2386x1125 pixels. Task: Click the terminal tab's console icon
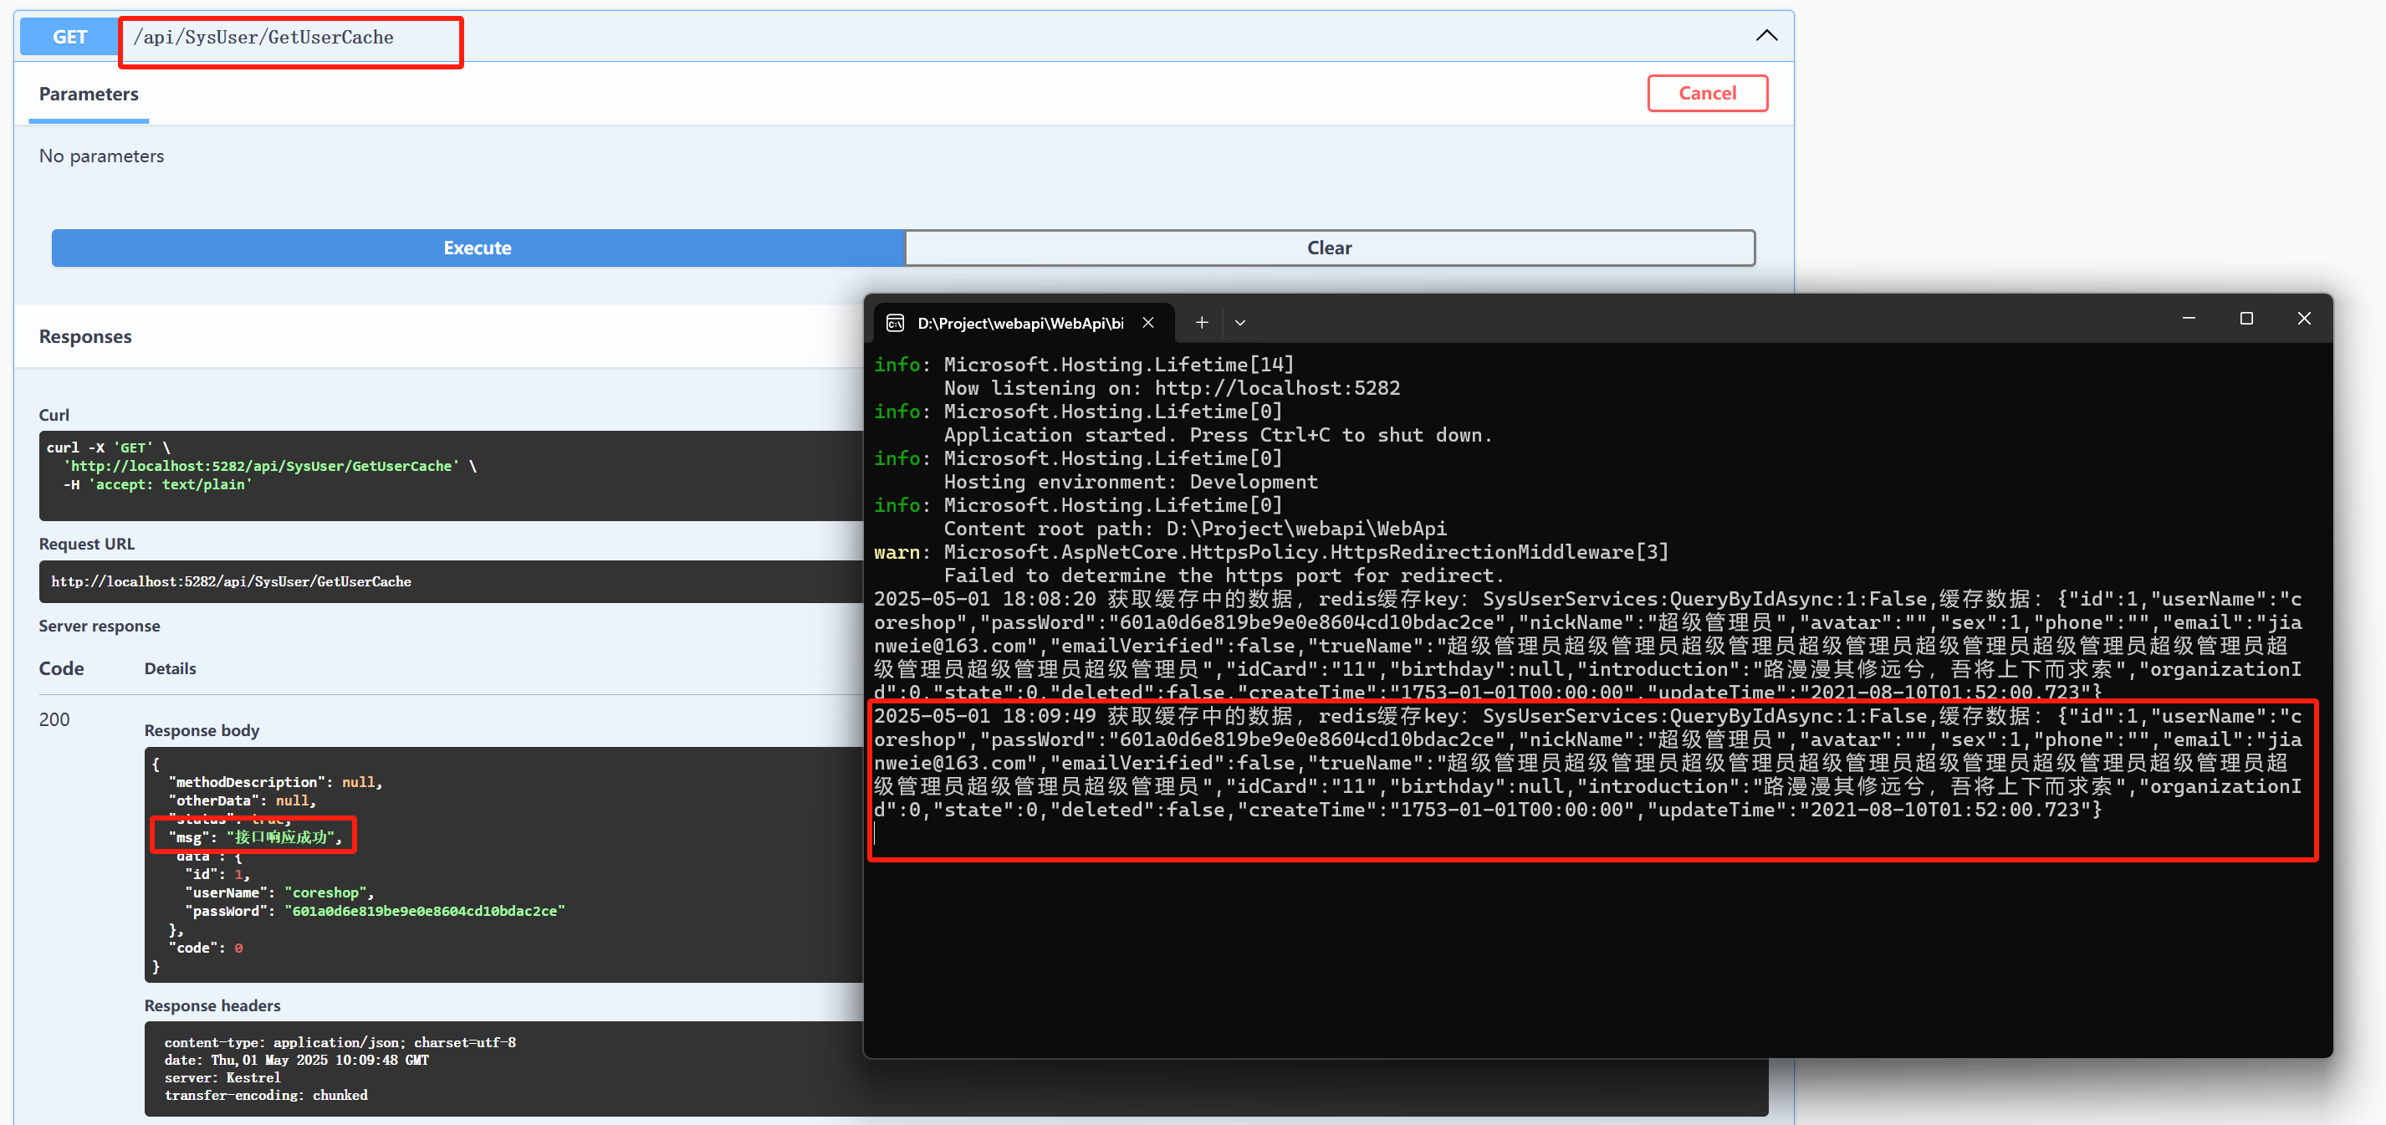(895, 323)
